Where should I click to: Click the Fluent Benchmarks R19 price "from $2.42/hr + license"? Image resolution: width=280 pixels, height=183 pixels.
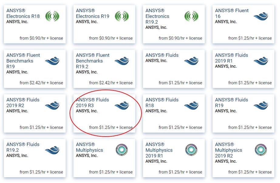click(x=41, y=83)
